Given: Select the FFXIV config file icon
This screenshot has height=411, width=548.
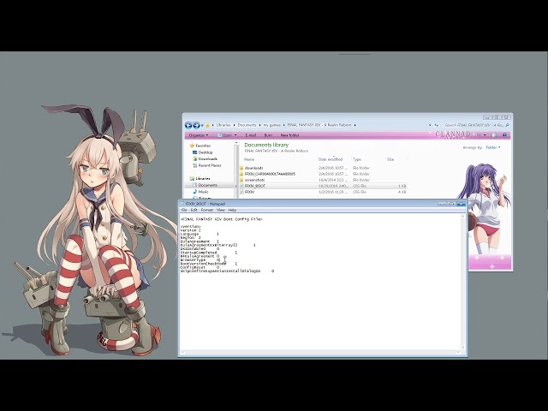Looking at the screenshot, I should (x=241, y=192).
